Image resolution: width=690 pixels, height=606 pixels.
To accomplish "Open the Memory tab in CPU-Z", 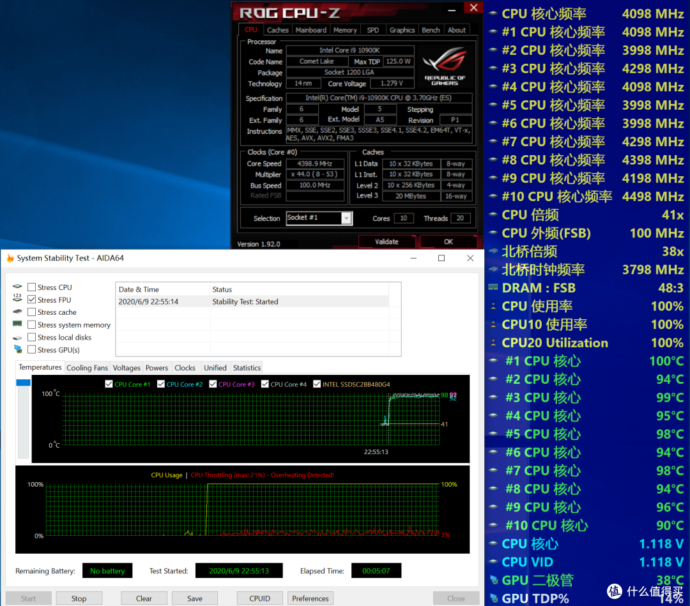I will click(x=345, y=30).
